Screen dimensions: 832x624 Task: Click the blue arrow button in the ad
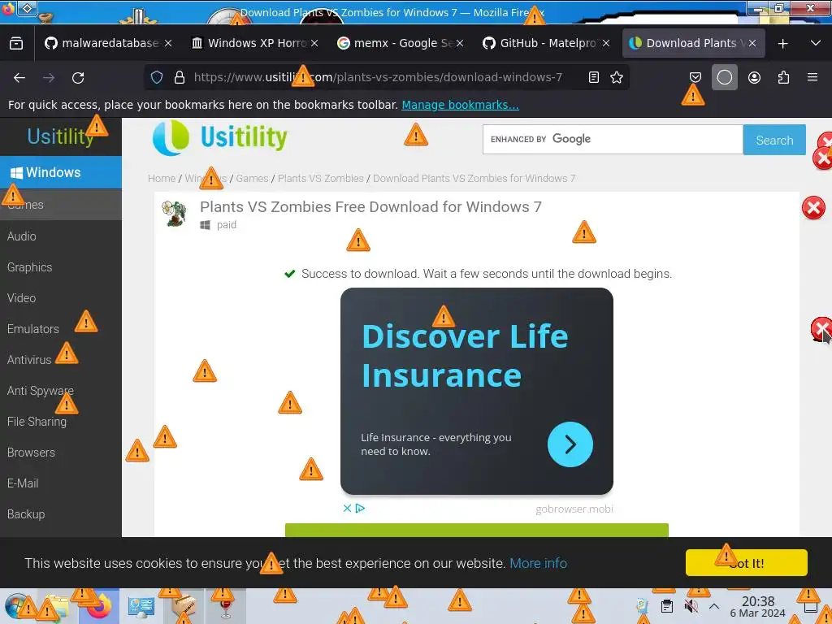tap(570, 444)
